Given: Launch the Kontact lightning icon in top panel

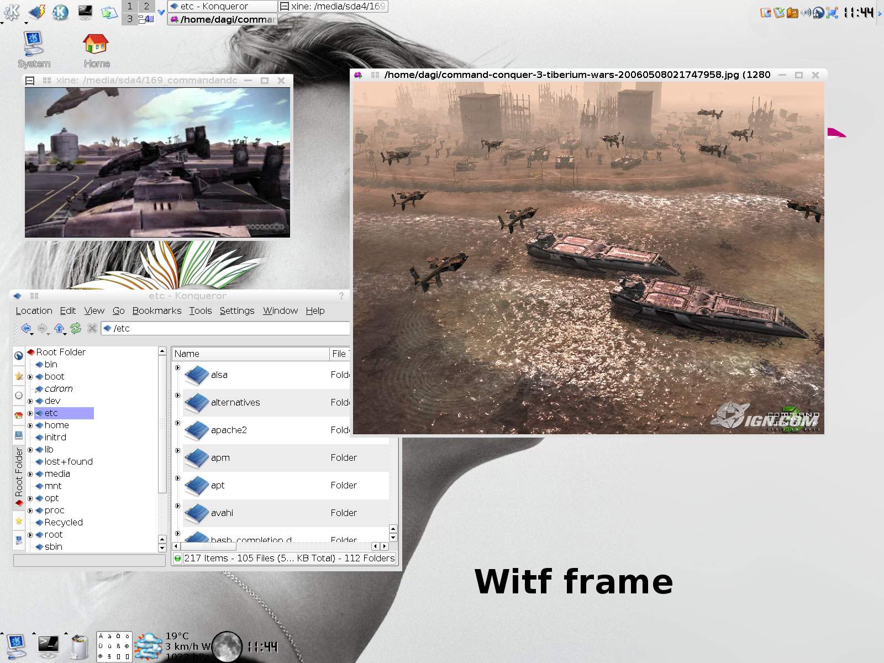Looking at the screenshot, I should pyautogui.click(x=37, y=12).
